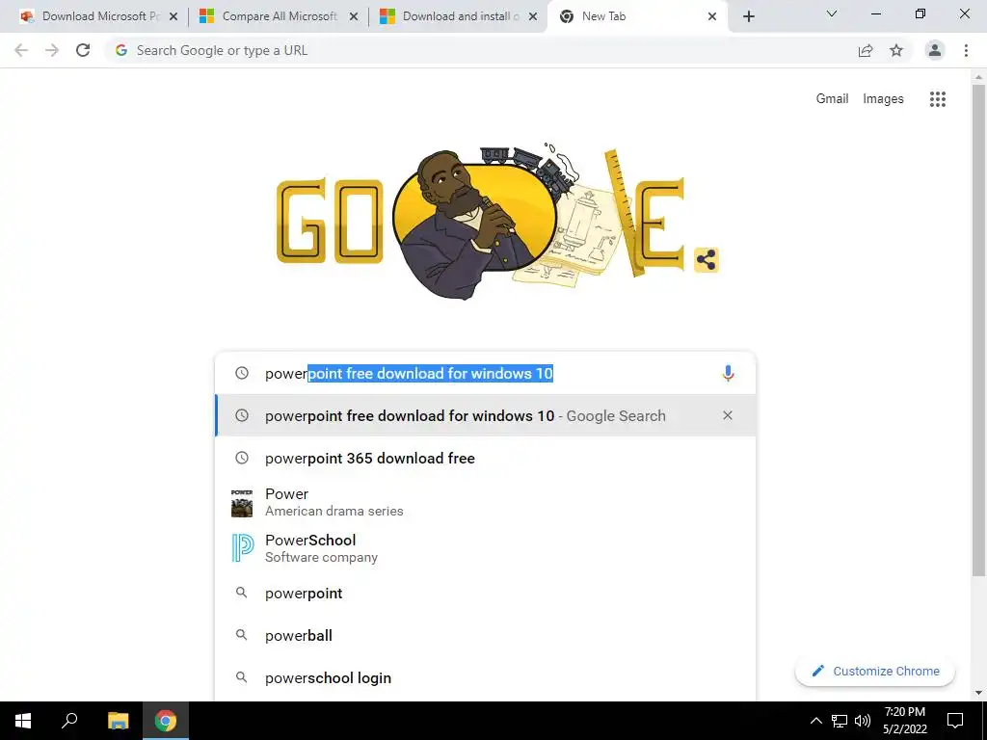Open Gmail link

coord(832,99)
